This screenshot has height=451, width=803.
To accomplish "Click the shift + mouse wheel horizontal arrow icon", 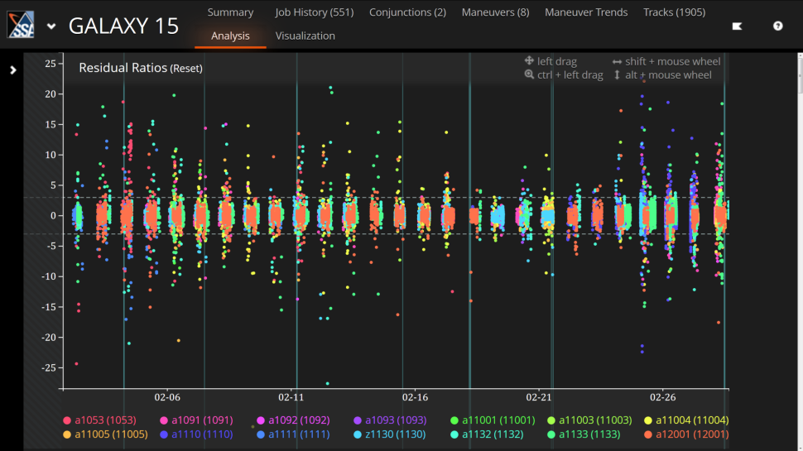I will 617,61.
